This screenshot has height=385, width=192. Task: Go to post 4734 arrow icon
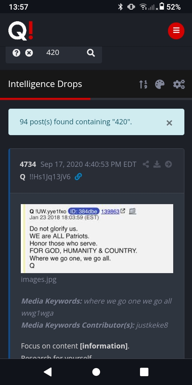168,164
